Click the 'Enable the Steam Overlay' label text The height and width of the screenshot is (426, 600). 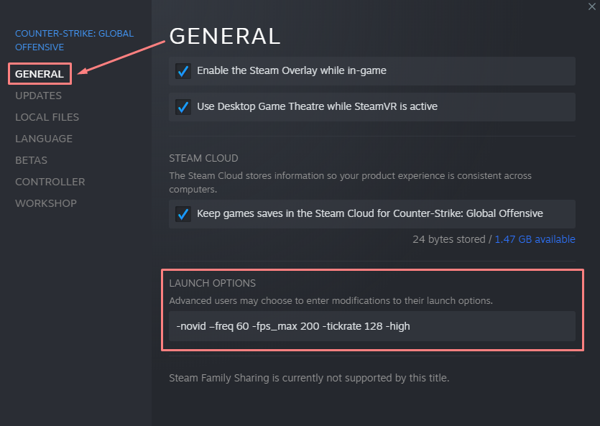[x=291, y=70]
